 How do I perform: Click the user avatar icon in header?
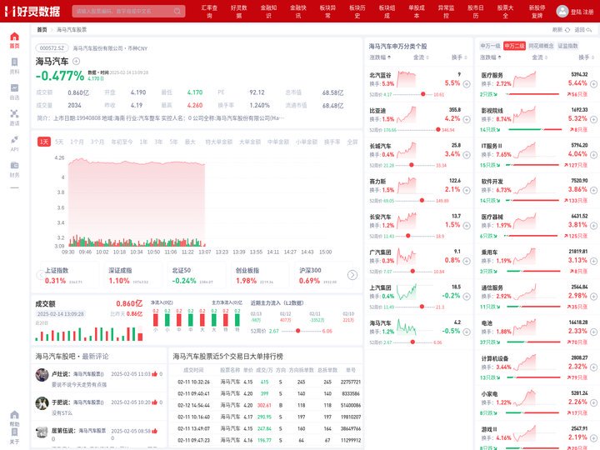[x=562, y=11]
